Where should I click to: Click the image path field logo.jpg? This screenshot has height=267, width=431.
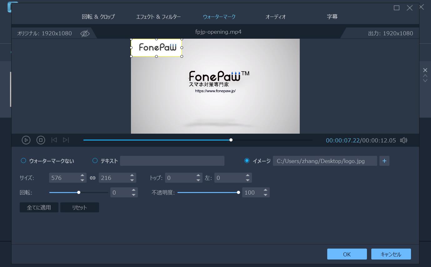tap(325, 161)
